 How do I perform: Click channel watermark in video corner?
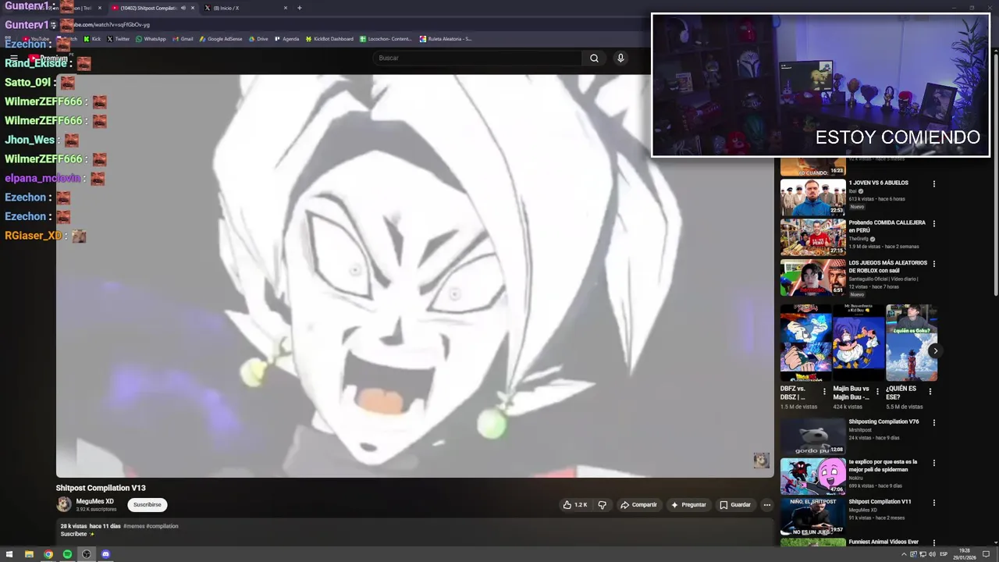pyautogui.click(x=761, y=460)
